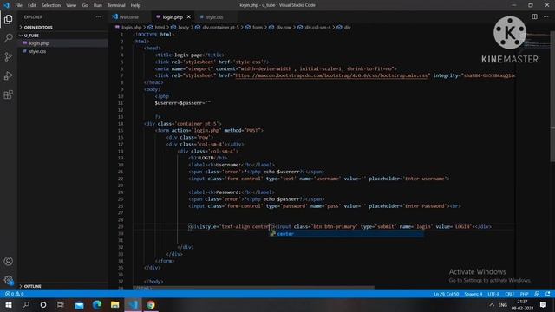
Task: Expand the Open Editors section
Action: pos(38,27)
